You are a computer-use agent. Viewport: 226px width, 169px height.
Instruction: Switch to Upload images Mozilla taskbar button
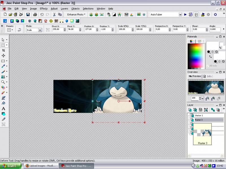41,166
